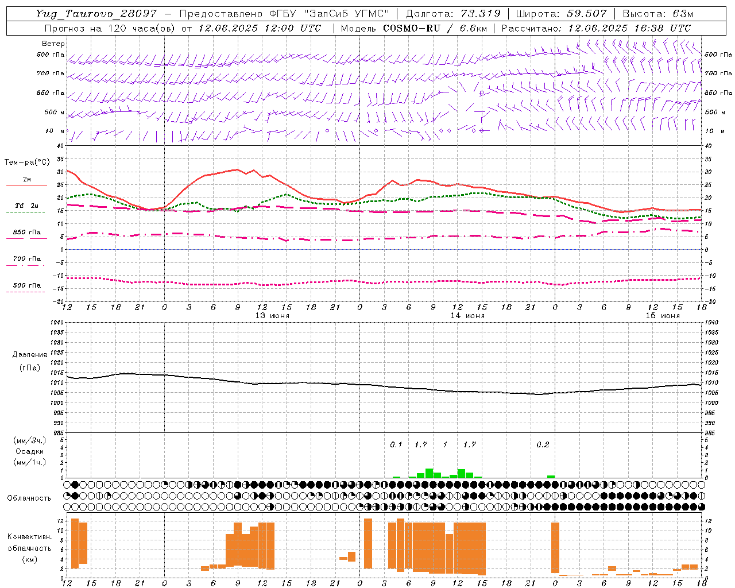Click the 13 июня date label
The width and height of the screenshot is (735, 588).
tap(272, 316)
